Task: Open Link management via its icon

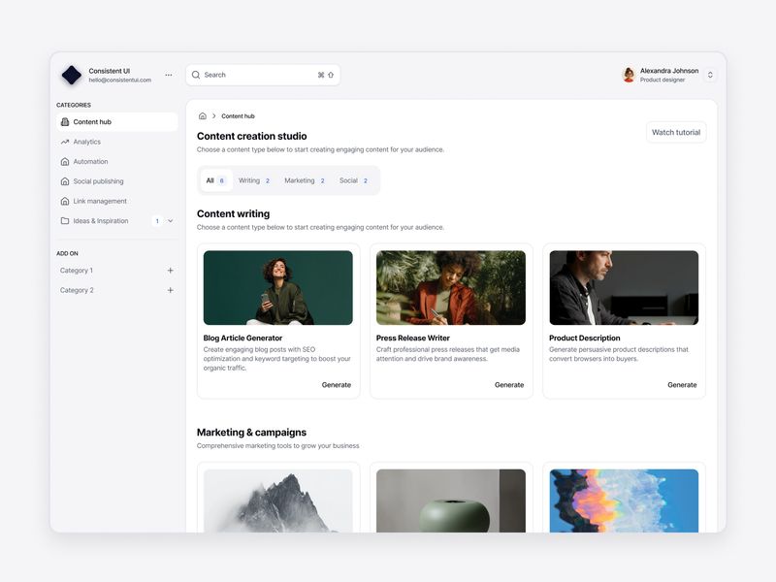Action: click(x=63, y=201)
